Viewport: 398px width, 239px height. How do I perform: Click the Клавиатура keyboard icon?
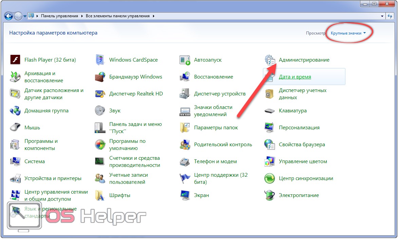pyautogui.click(x=269, y=111)
